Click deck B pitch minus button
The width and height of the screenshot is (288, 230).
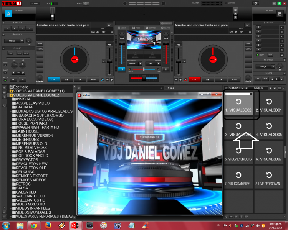point(176,80)
